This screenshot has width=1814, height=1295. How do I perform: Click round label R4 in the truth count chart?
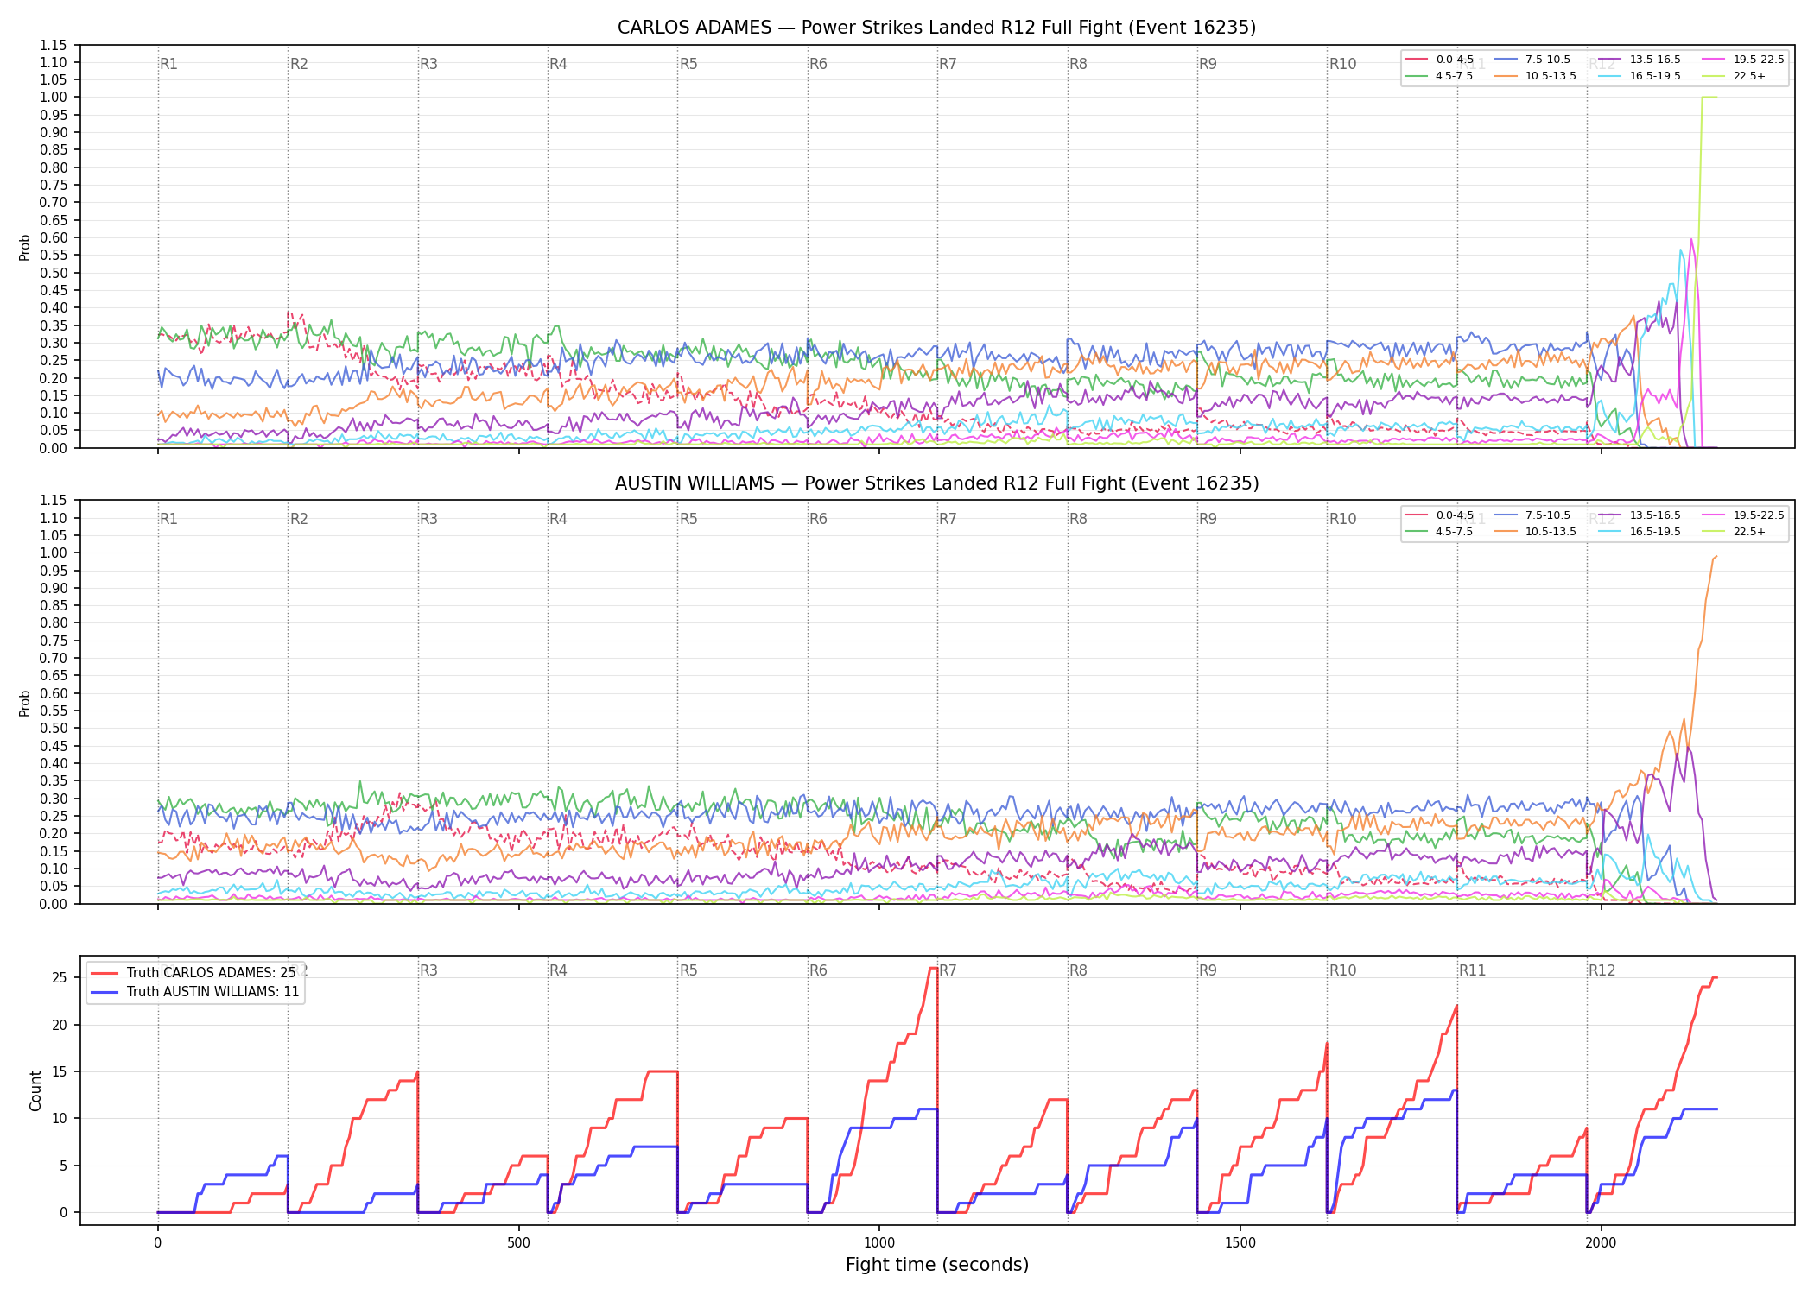[558, 970]
